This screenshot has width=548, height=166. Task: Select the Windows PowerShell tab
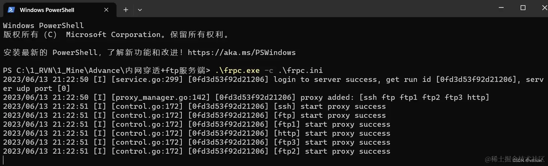(x=58, y=10)
